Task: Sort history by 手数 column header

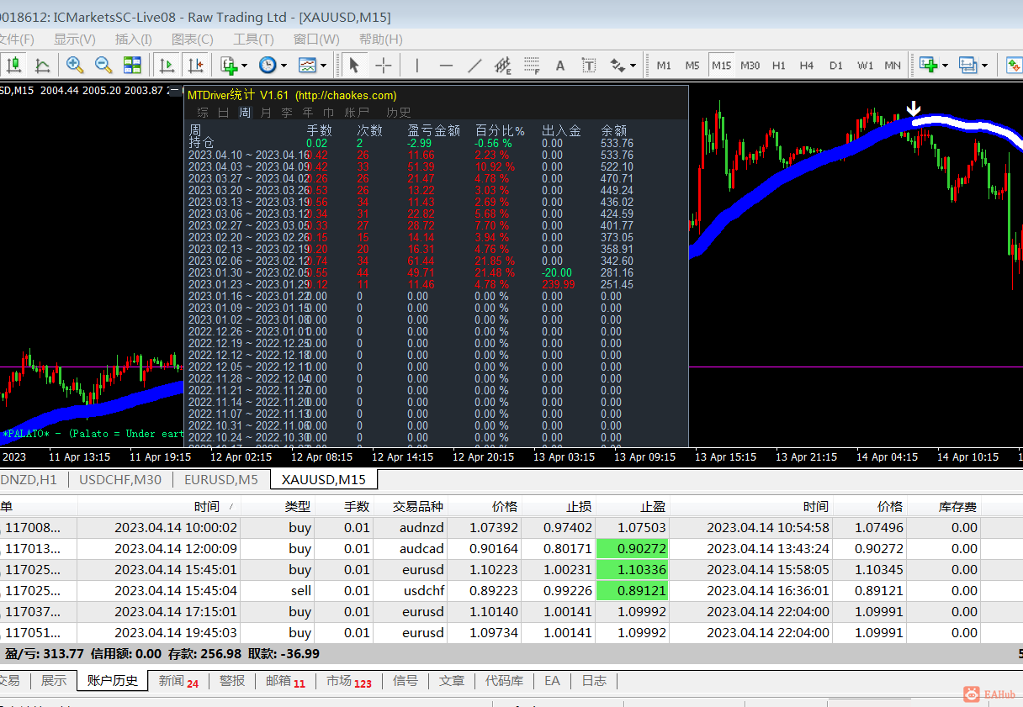Action: point(357,506)
